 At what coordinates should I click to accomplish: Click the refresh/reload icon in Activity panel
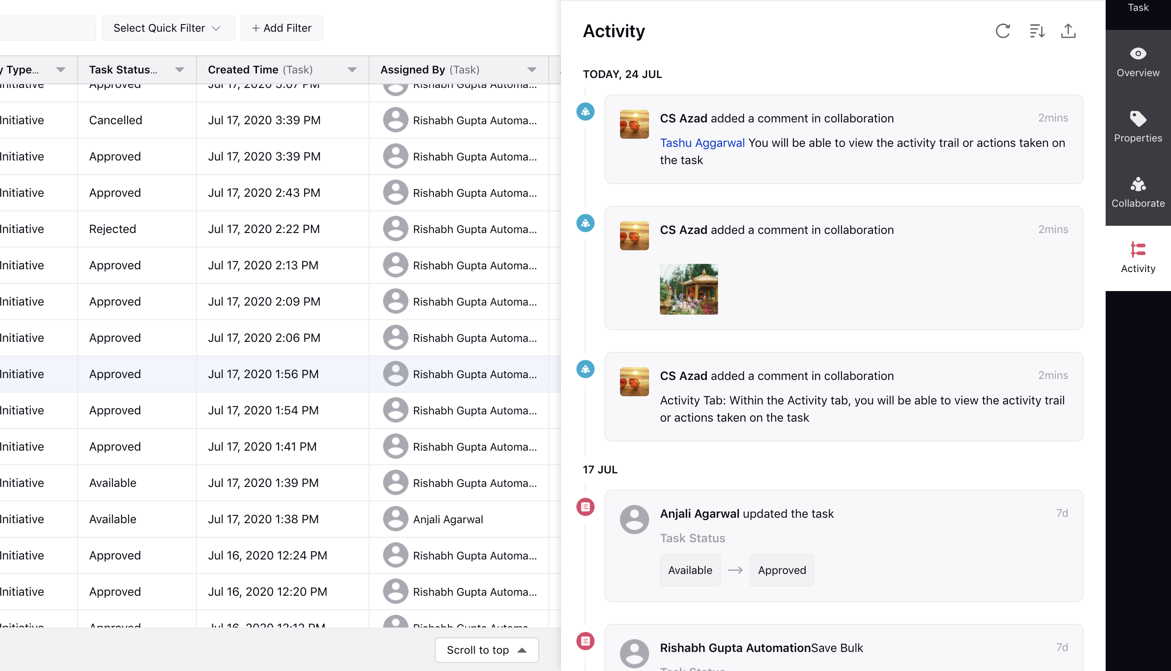pos(1003,30)
